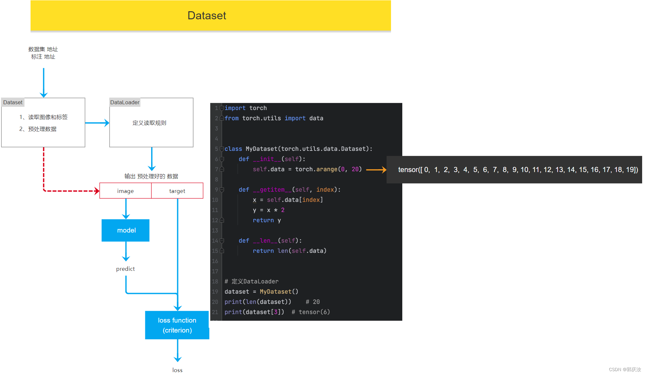Click the fold end marker at line 7
Screen dimensions: 646x375
pyautogui.click(x=222, y=169)
